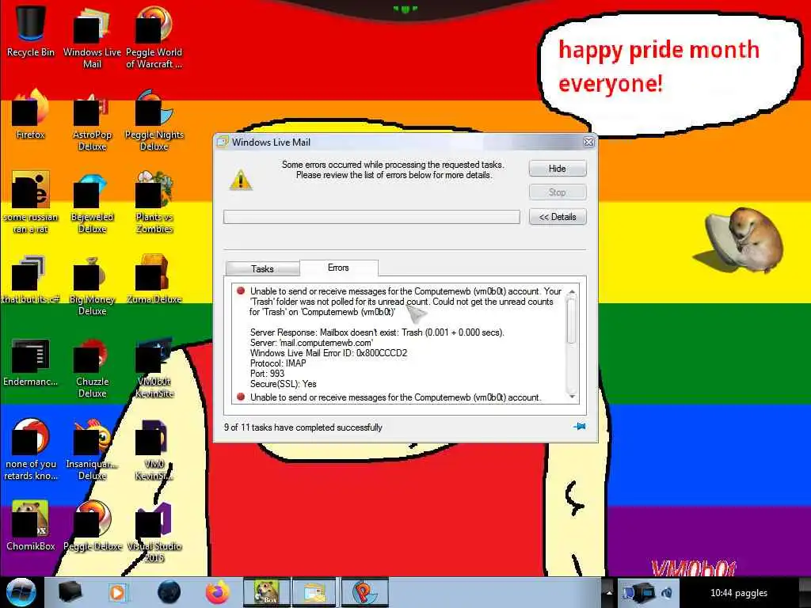The height and width of the screenshot is (608, 811).
Task: Collapse the error list with << Details
Action: (558, 217)
